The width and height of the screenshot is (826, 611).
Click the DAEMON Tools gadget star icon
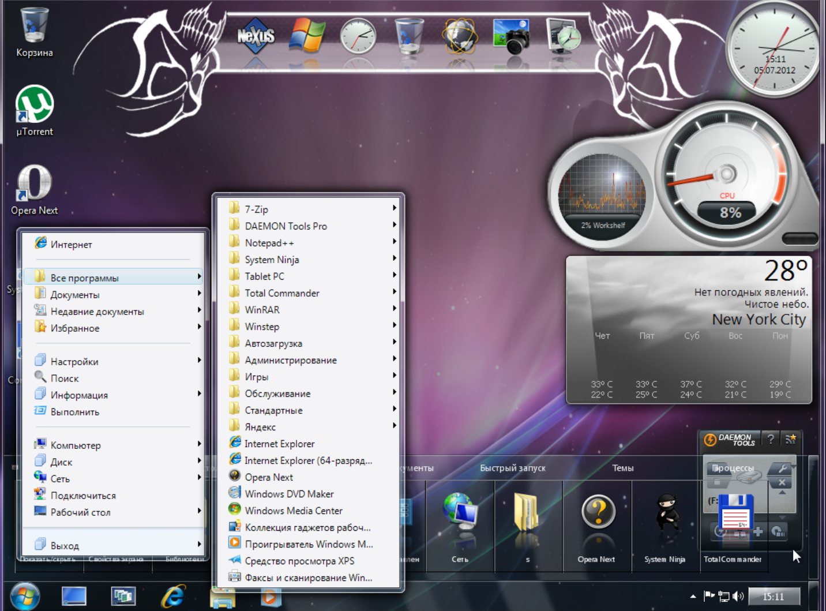pyautogui.click(x=791, y=439)
